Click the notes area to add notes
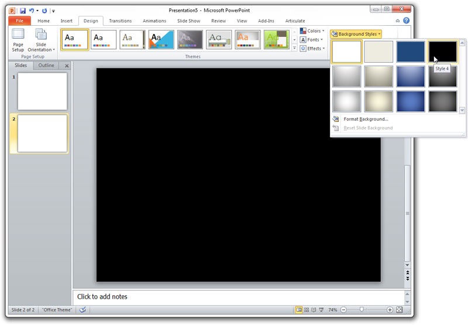Image resolution: width=468 pixels, height=325 pixels. click(x=239, y=297)
